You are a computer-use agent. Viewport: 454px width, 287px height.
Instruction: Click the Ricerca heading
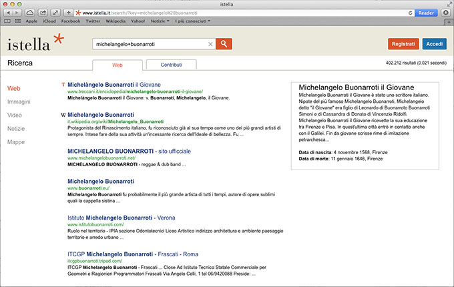coord(20,63)
